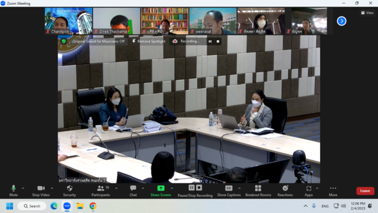Image resolution: width=378 pixels, height=213 pixels.
Task: Open the Apps panel
Action: 308,191
